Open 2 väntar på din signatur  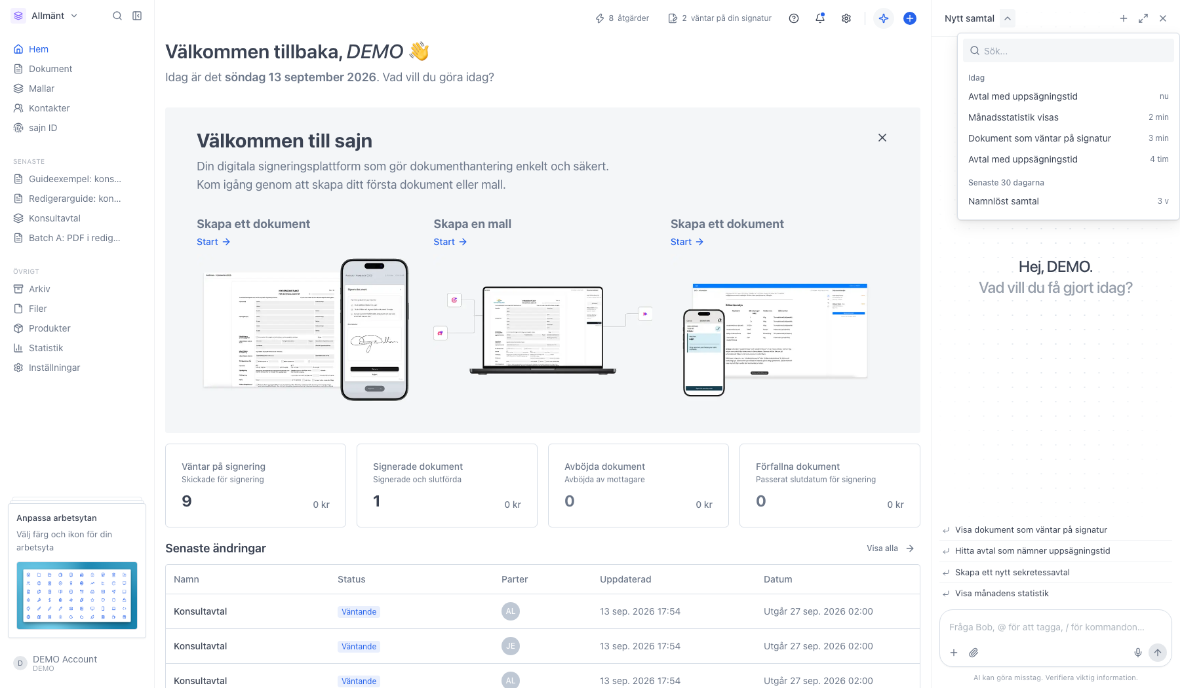click(720, 18)
